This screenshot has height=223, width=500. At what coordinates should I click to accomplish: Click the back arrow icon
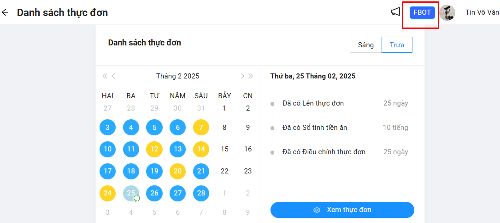click(x=5, y=12)
